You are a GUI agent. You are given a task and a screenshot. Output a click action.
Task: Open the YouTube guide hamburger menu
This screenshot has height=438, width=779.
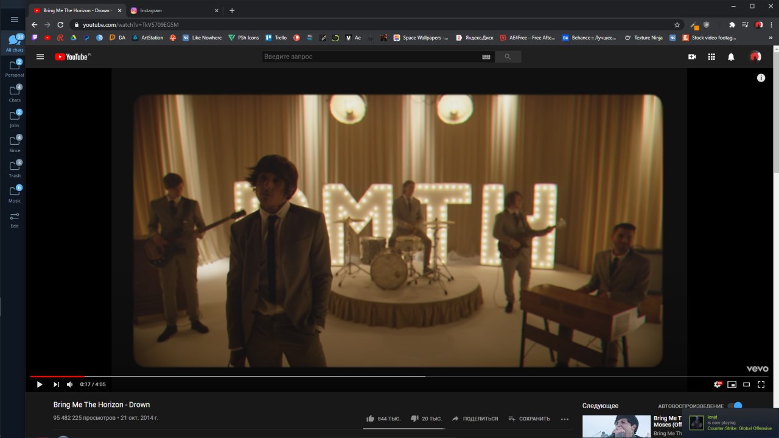pos(40,57)
